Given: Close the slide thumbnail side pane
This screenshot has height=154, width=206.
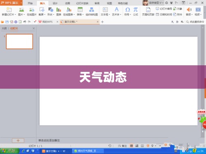Looking at the screenshot, I should (x=34, y=28).
